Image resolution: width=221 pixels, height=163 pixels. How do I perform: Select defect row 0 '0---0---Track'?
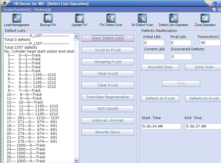click(24, 55)
